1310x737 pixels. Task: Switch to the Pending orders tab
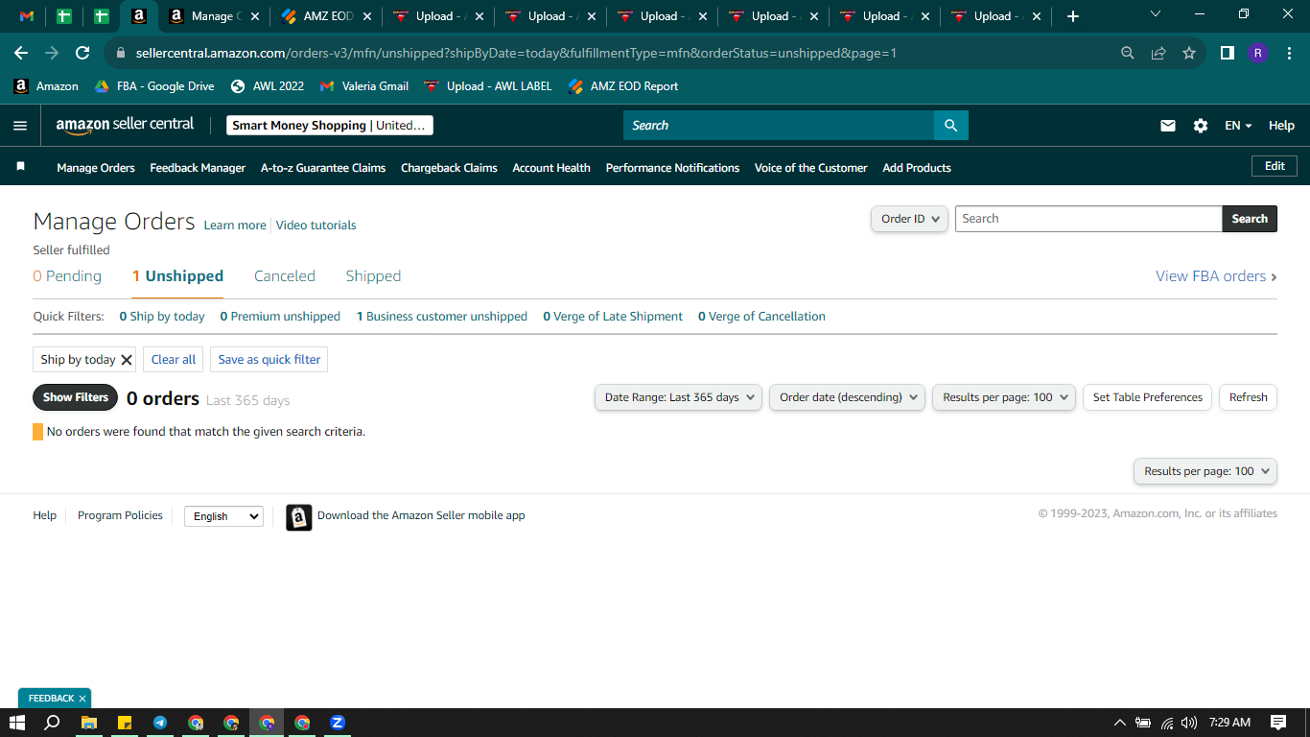(67, 276)
